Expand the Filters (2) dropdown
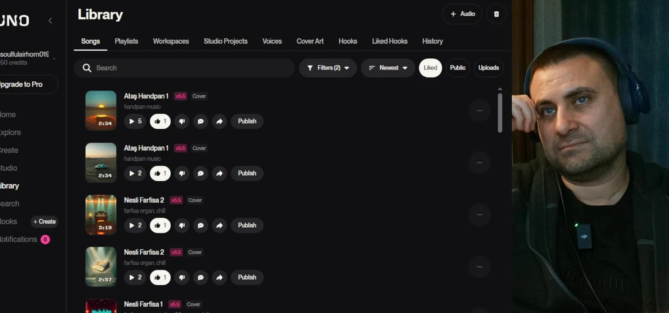The image size is (669, 313). pos(328,68)
